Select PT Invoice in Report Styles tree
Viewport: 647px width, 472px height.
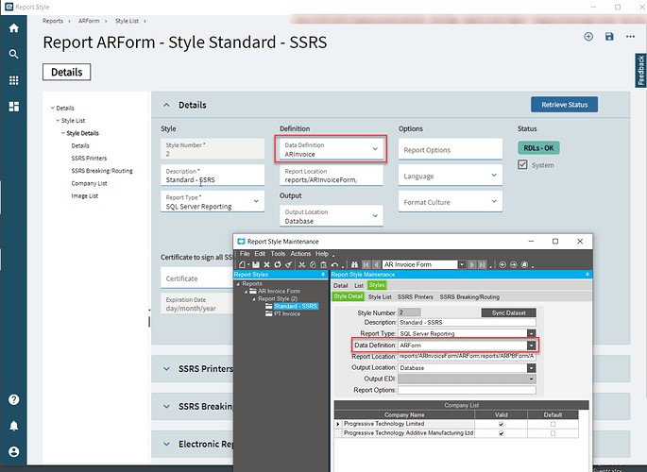point(287,313)
